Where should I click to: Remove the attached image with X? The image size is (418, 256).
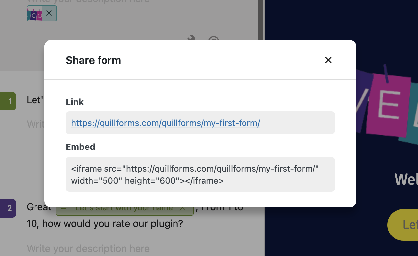coord(49,13)
